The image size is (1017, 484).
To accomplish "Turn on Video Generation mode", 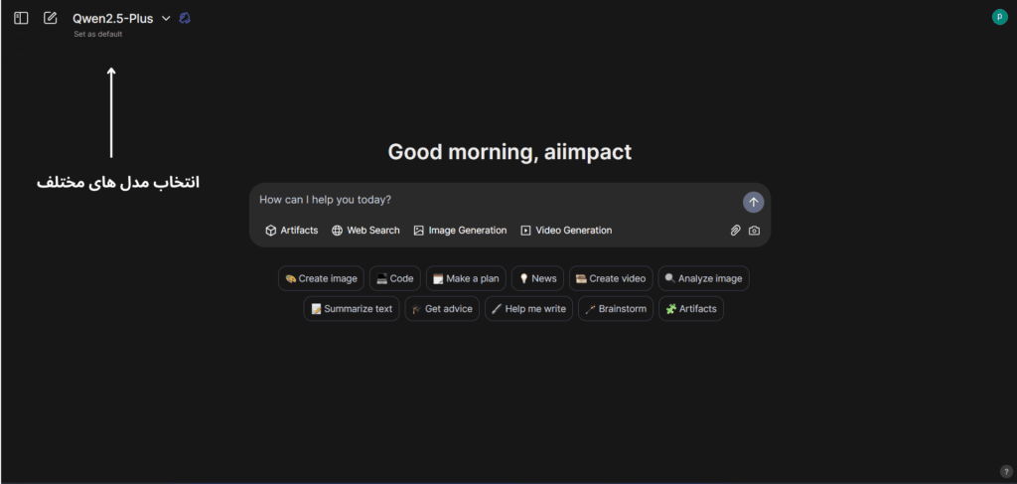I will pyautogui.click(x=566, y=231).
